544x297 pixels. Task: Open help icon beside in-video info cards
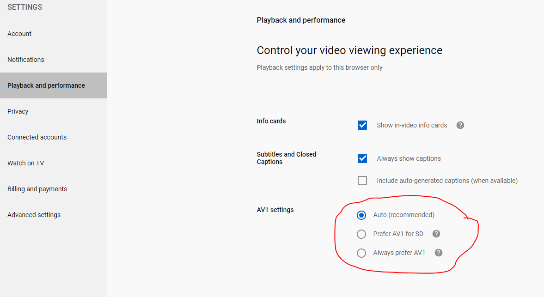(460, 125)
